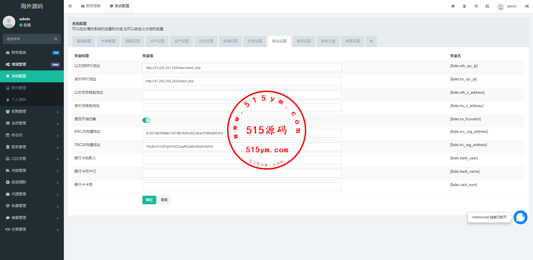
Task: Switch to the 交易设置 tab
Action: coord(255,41)
